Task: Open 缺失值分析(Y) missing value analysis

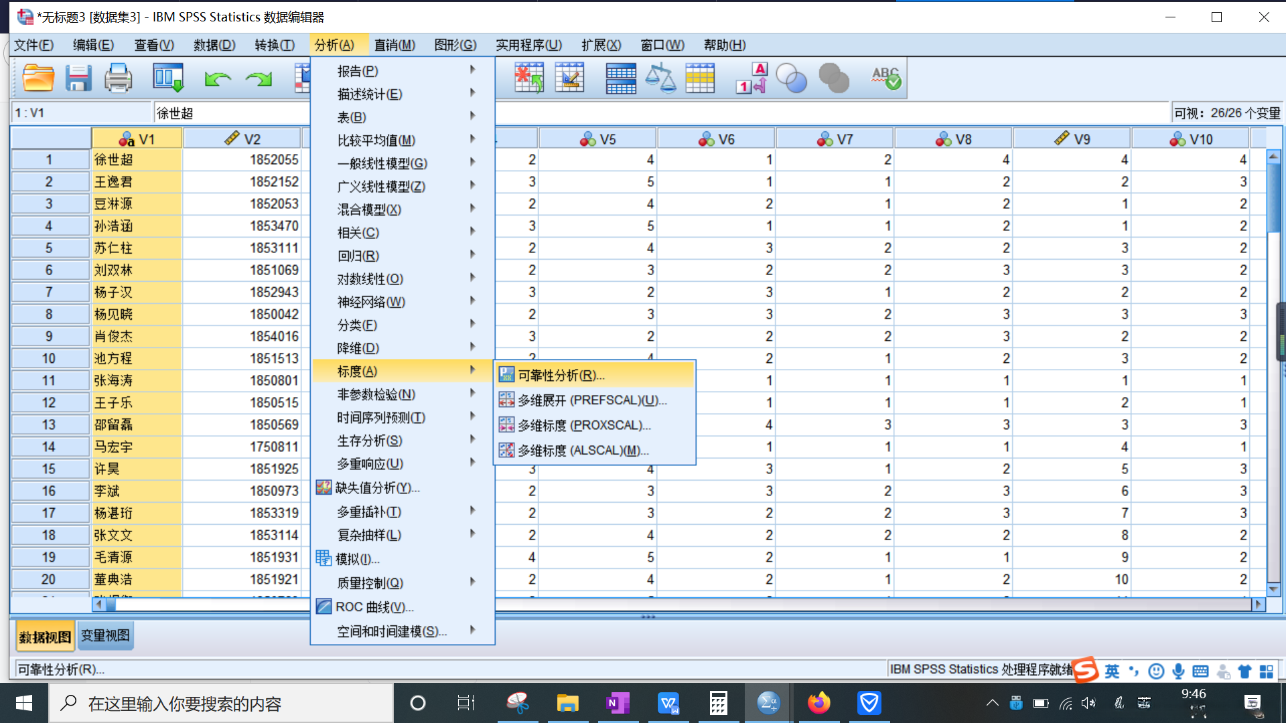Action: click(377, 487)
